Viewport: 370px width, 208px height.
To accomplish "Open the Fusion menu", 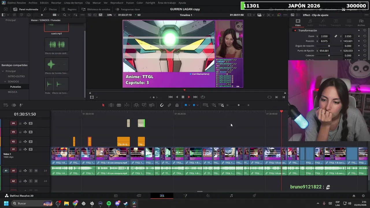I will pyautogui.click(x=130, y=3).
